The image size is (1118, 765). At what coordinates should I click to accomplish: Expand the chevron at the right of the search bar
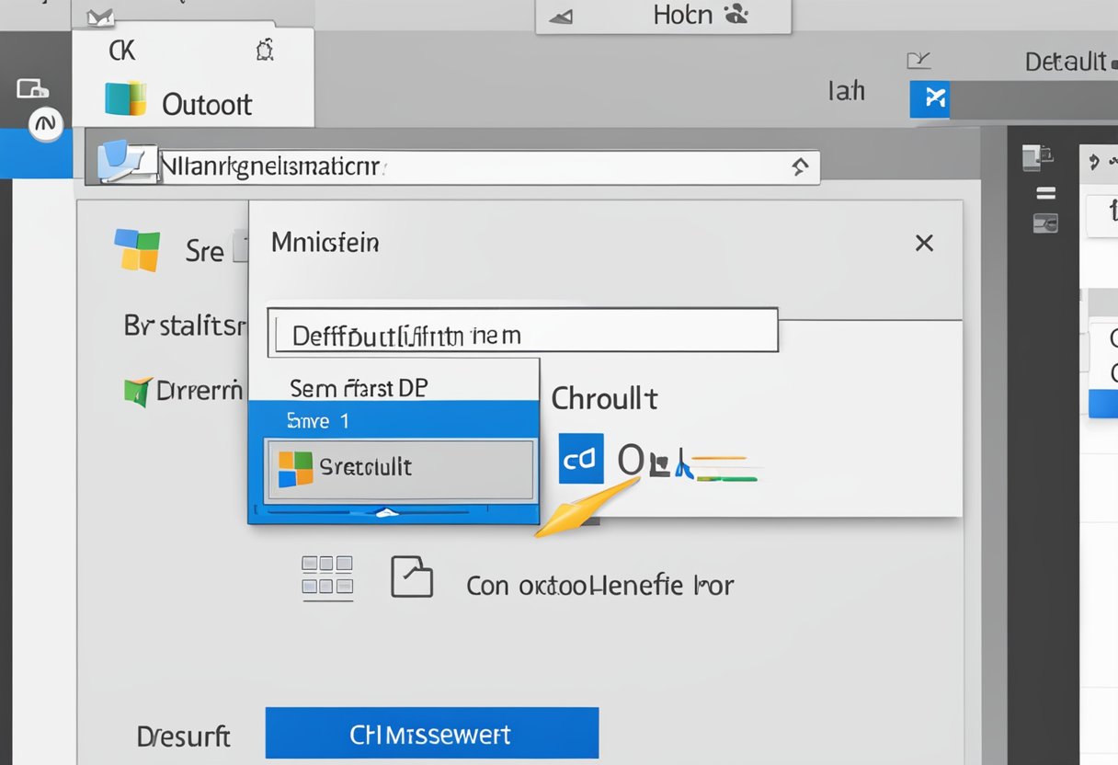tap(801, 167)
